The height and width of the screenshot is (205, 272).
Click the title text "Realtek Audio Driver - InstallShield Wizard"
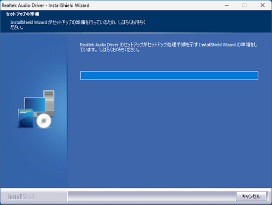tap(45, 5)
